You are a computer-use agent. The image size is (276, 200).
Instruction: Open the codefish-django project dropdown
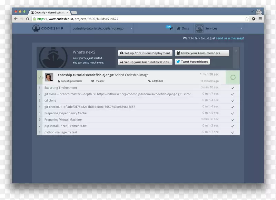102,28
